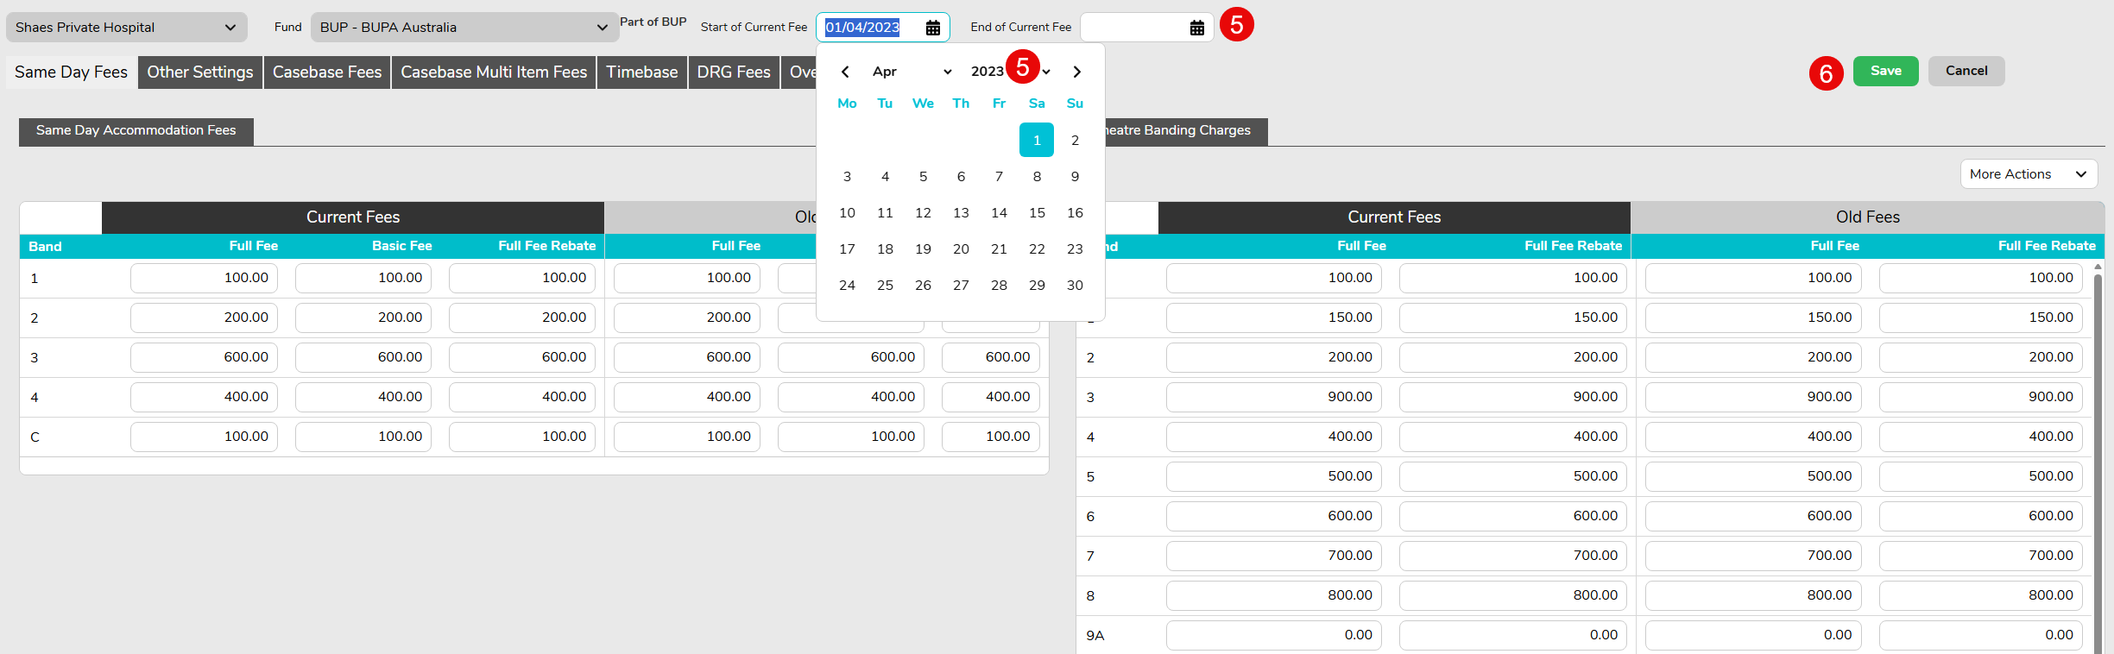Click the green Save button
Viewport: 2114px width, 654px height.
(1885, 71)
